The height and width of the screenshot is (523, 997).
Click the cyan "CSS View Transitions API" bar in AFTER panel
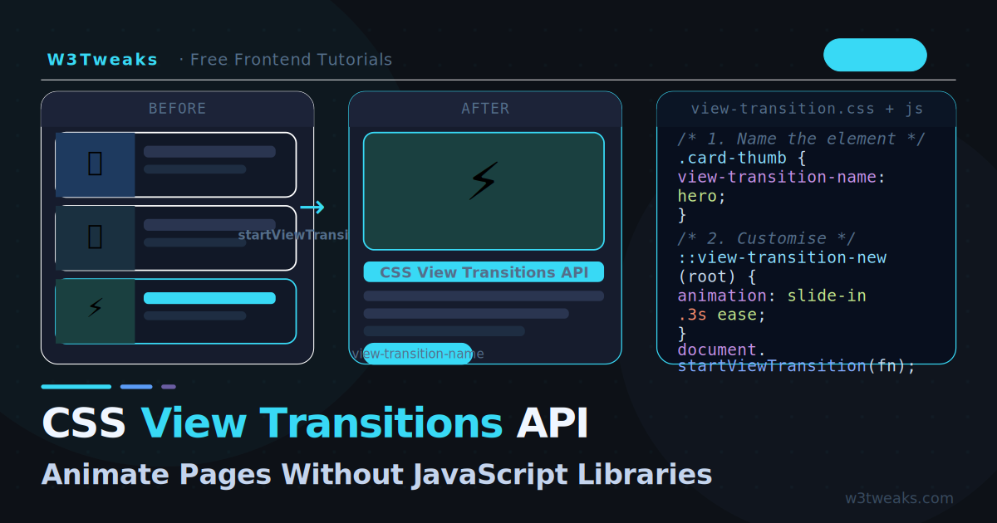pos(484,272)
